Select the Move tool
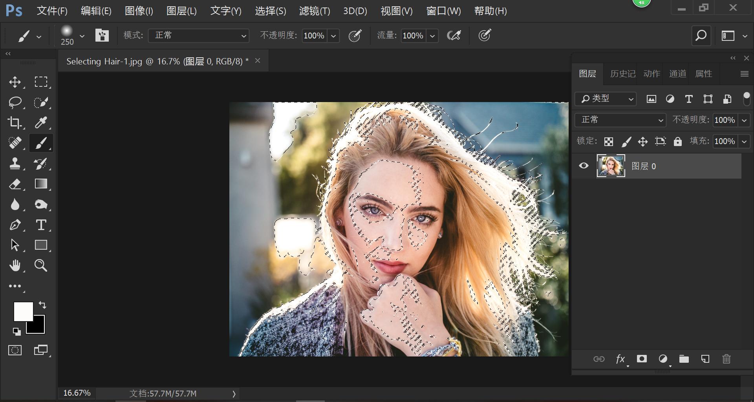The image size is (754, 402). point(15,82)
